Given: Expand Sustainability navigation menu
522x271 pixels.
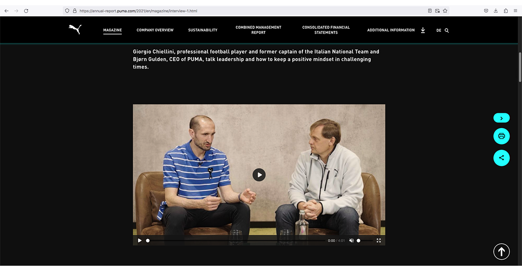Looking at the screenshot, I should pyautogui.click(x=203, y=30).
